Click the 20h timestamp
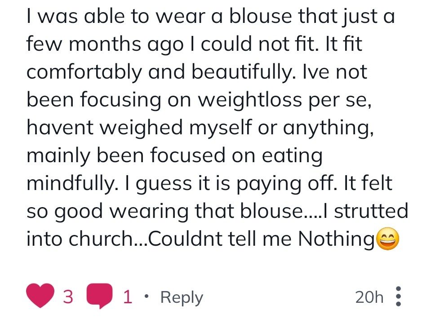 pos(369,297)
